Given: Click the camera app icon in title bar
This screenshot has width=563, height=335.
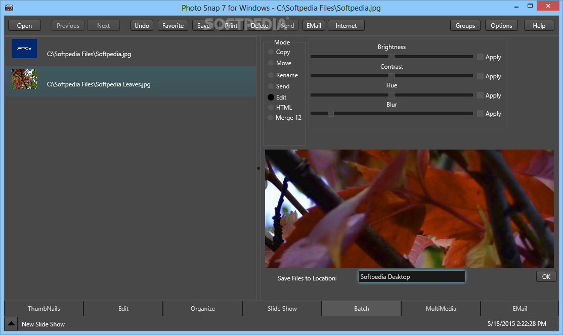Looking at the screenshot, I should [x=9, y=7].
